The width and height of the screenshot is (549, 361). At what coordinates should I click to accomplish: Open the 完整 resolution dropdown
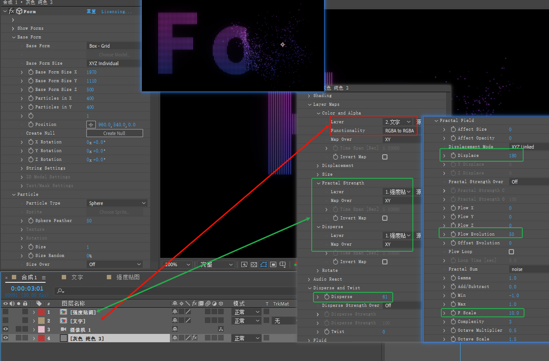click(x=217, y=264)
